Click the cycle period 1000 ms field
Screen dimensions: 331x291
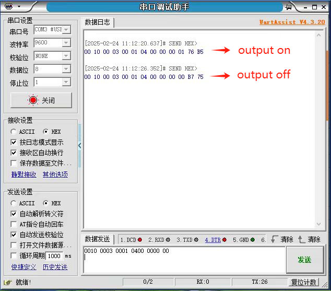54,256
